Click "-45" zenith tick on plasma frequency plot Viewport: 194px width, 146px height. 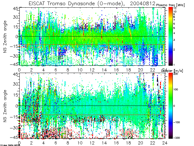[14, 64]
